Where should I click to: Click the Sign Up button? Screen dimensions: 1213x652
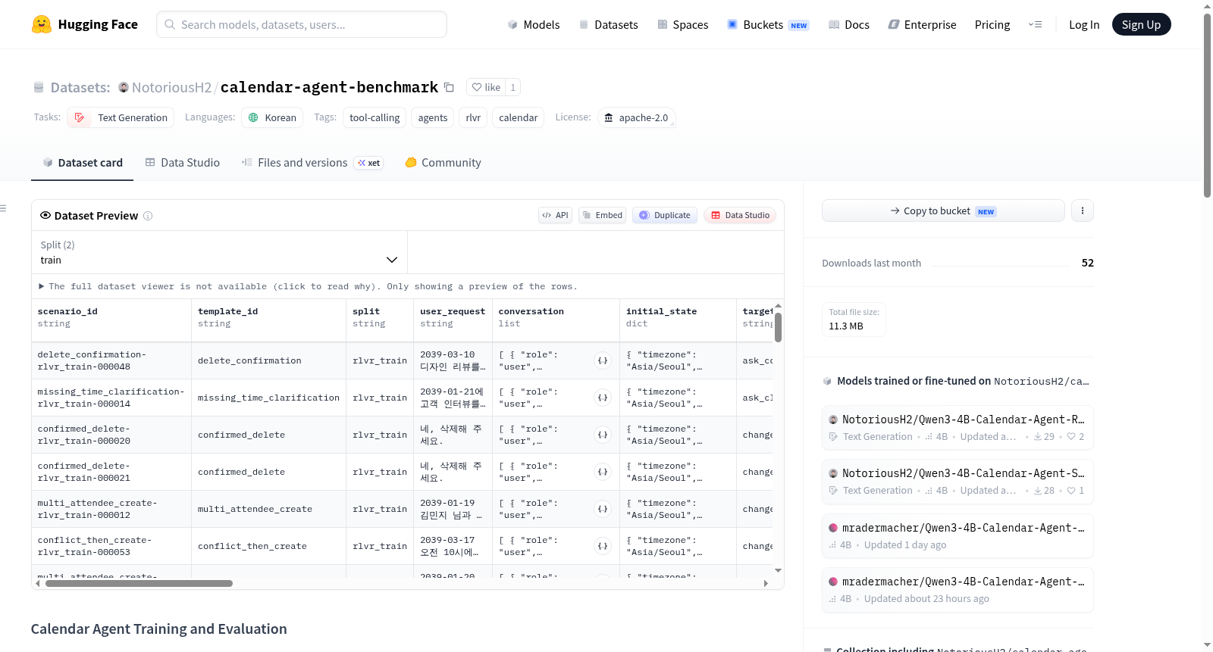click(1141, 24)
